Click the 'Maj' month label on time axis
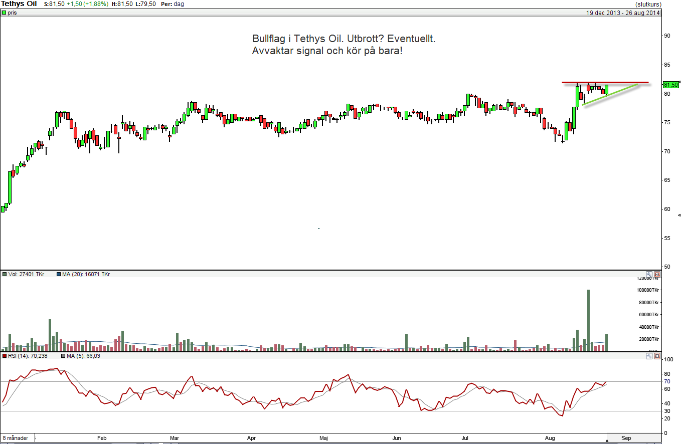Screen dimensions: 681x444 (x=323, y=438)
